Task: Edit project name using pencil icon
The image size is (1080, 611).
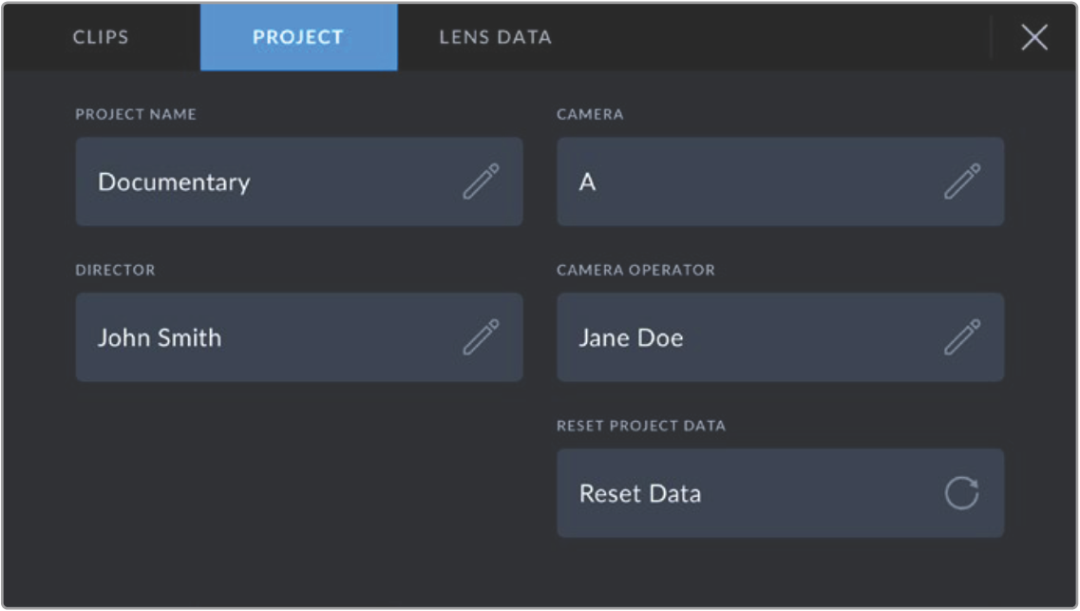Action: coord(481,181)
